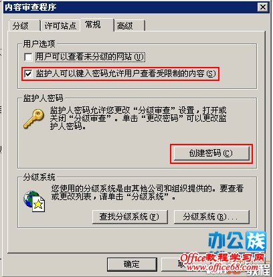Click the partially hidden 取消 button
Viewport: 273px width, 277px height.
pyautogui.click(x=172, y=264)
